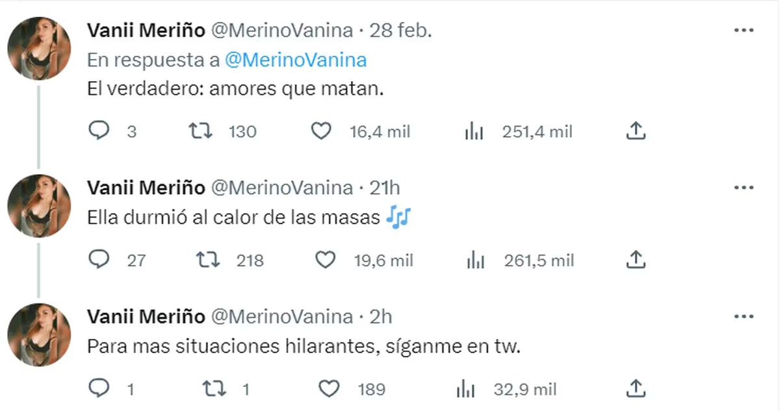This screenshot has width=780, height=411.
Task: Retweet the "amores que matan" tweet
Action: coord(201,131)
